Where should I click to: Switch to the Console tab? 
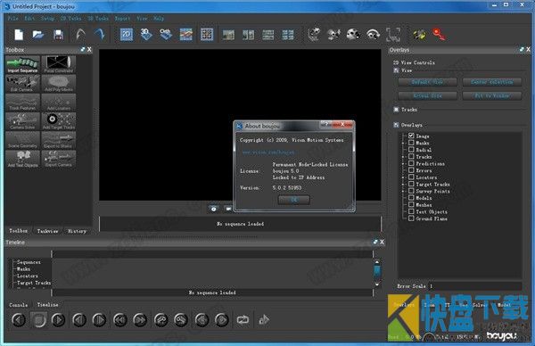[x=18, y=305]
